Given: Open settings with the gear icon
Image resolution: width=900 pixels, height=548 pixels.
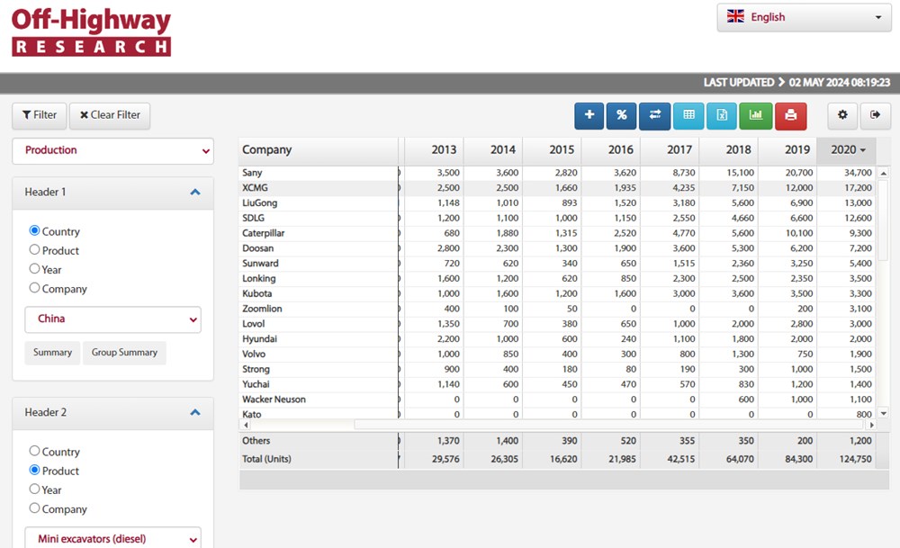Looking at the screenshot, I should tap(842, 115).
